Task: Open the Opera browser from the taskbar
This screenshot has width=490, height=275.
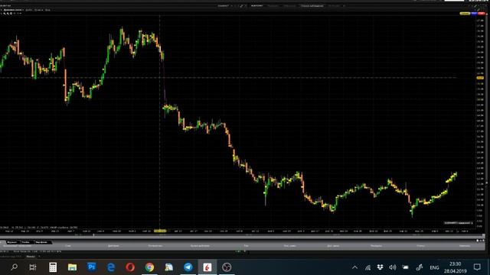Action: pos(130,267)
